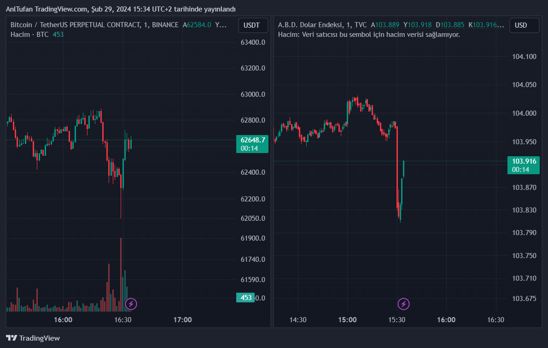Viewport: 548px width, 348px height.
Task: Click the 63000.0 price level on axis
Action: pos(253,94)
